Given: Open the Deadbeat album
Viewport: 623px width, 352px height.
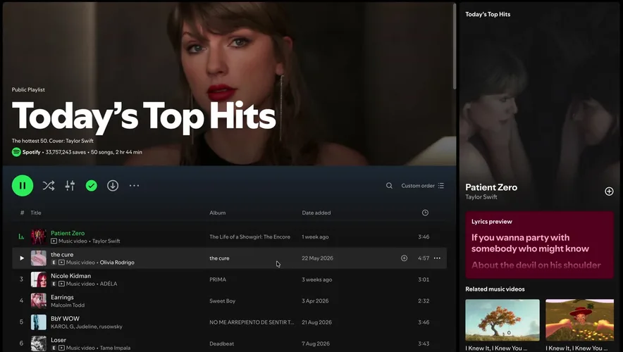Looking at the screenshot, I should (x=222, y=344).
